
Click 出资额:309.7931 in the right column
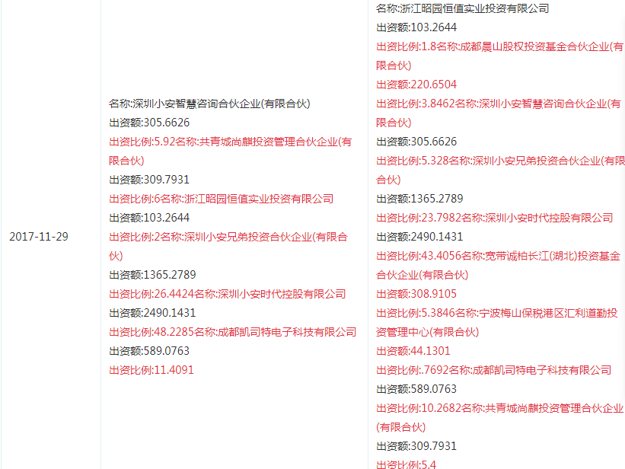(416, 446)
